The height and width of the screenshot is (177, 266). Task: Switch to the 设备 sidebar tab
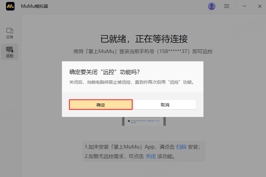[10, 33]
